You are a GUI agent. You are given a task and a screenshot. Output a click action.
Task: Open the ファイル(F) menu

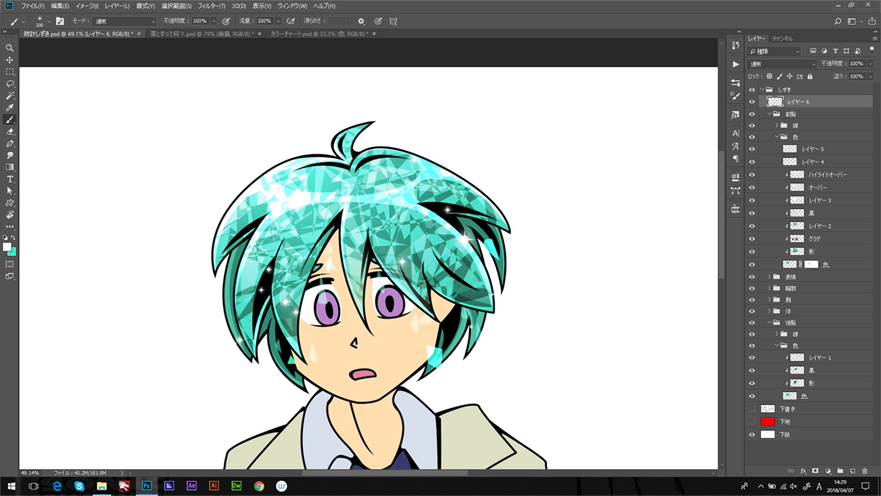[x=33, y=6]
